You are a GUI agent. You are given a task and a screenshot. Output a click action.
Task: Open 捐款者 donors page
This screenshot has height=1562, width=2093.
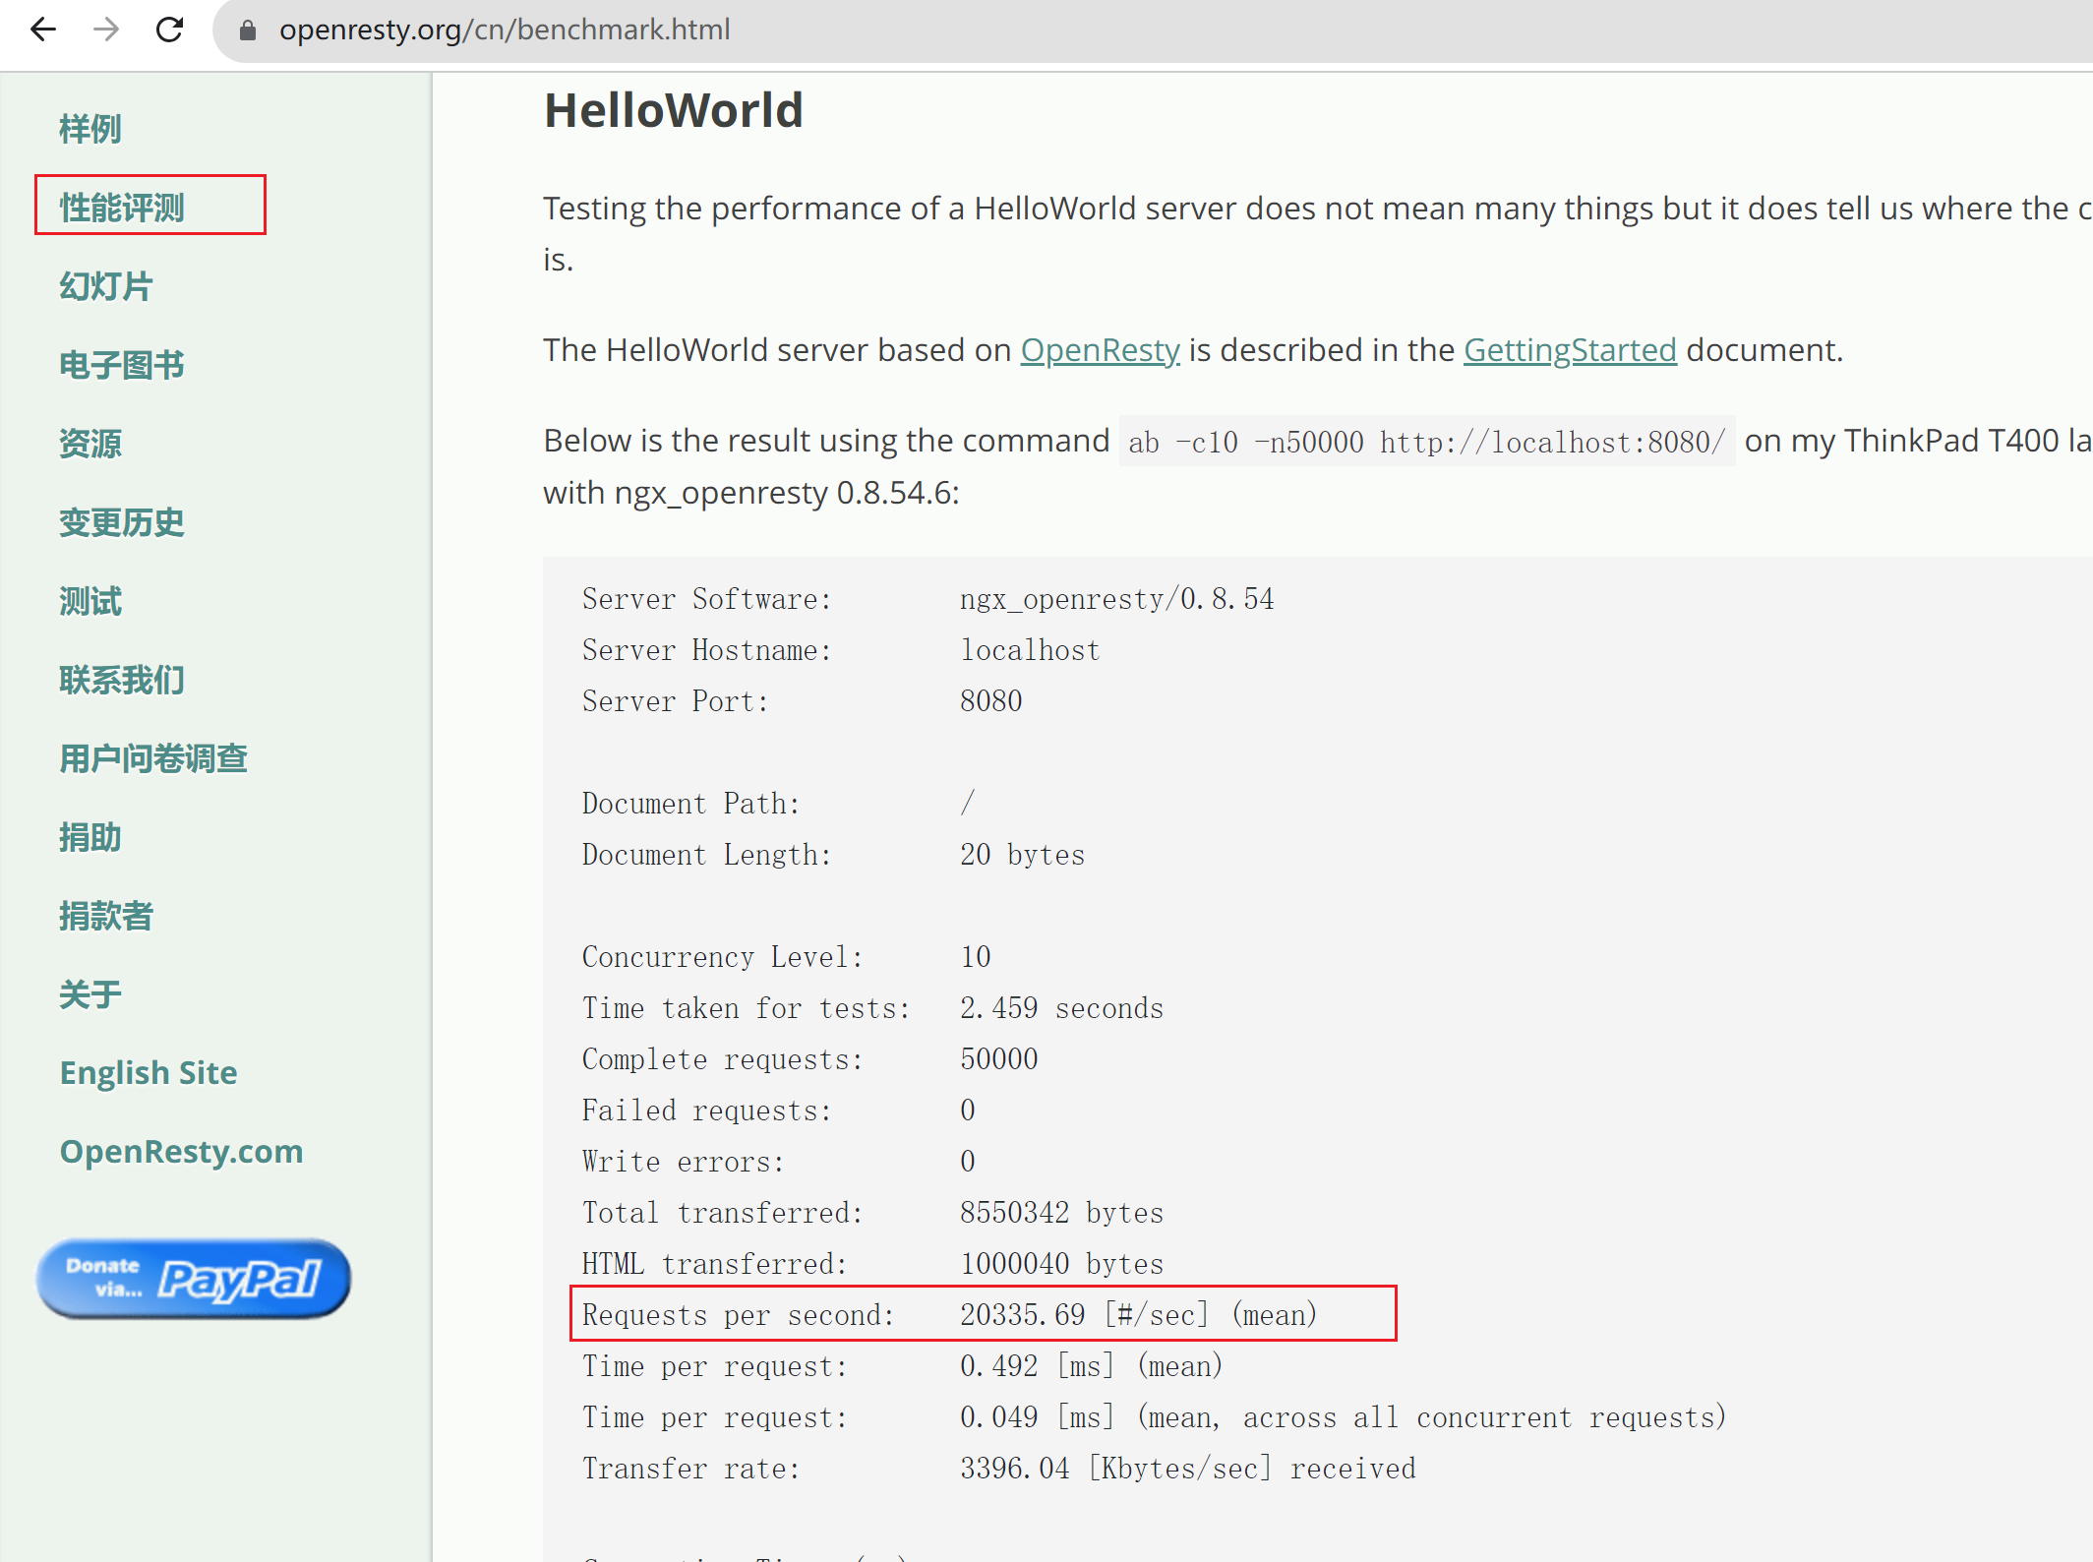point(106,916)
